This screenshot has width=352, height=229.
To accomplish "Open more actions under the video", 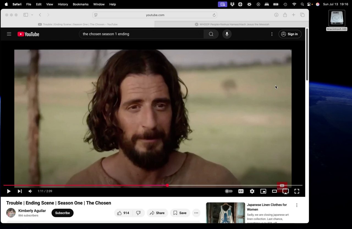I will 196,213.
